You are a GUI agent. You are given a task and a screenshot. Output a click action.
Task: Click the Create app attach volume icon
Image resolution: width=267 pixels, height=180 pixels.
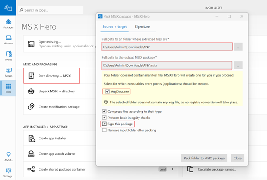click(31, 154)
